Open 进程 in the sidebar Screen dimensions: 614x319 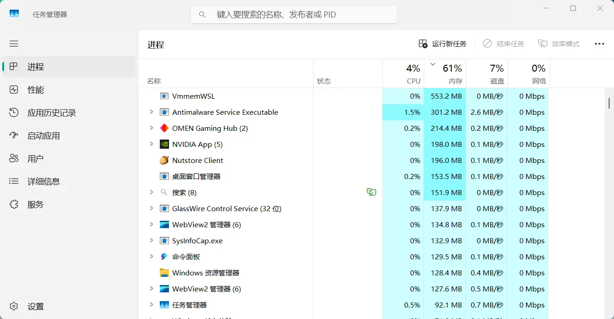click(69, 67)
